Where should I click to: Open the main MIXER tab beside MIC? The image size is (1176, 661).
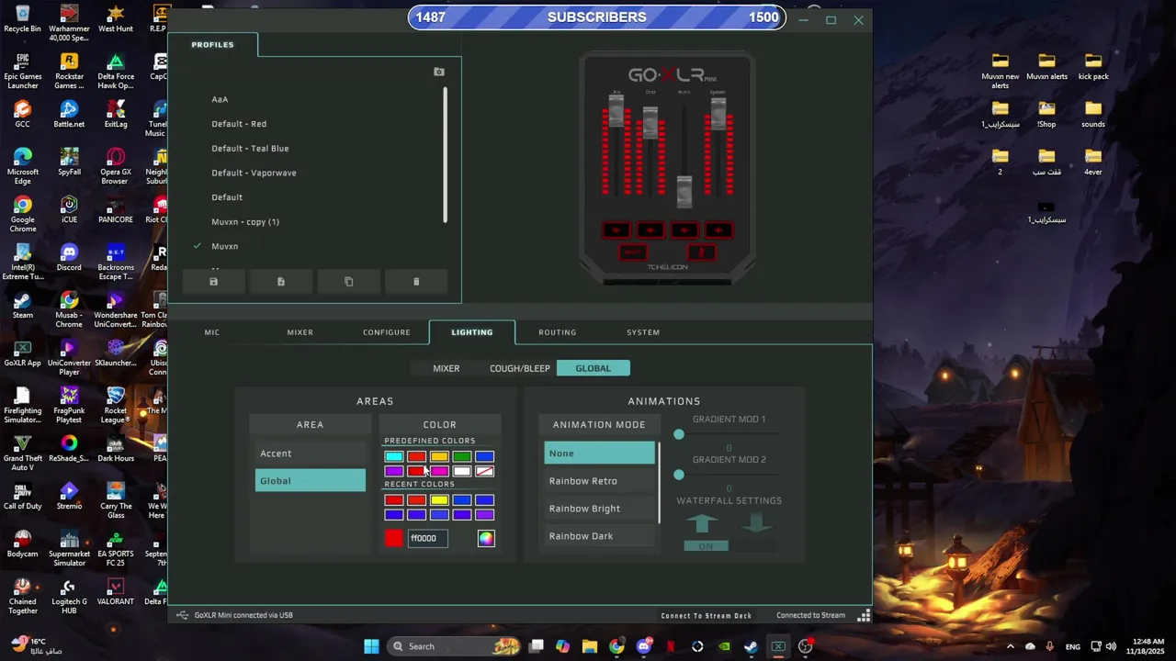[300, 332]
